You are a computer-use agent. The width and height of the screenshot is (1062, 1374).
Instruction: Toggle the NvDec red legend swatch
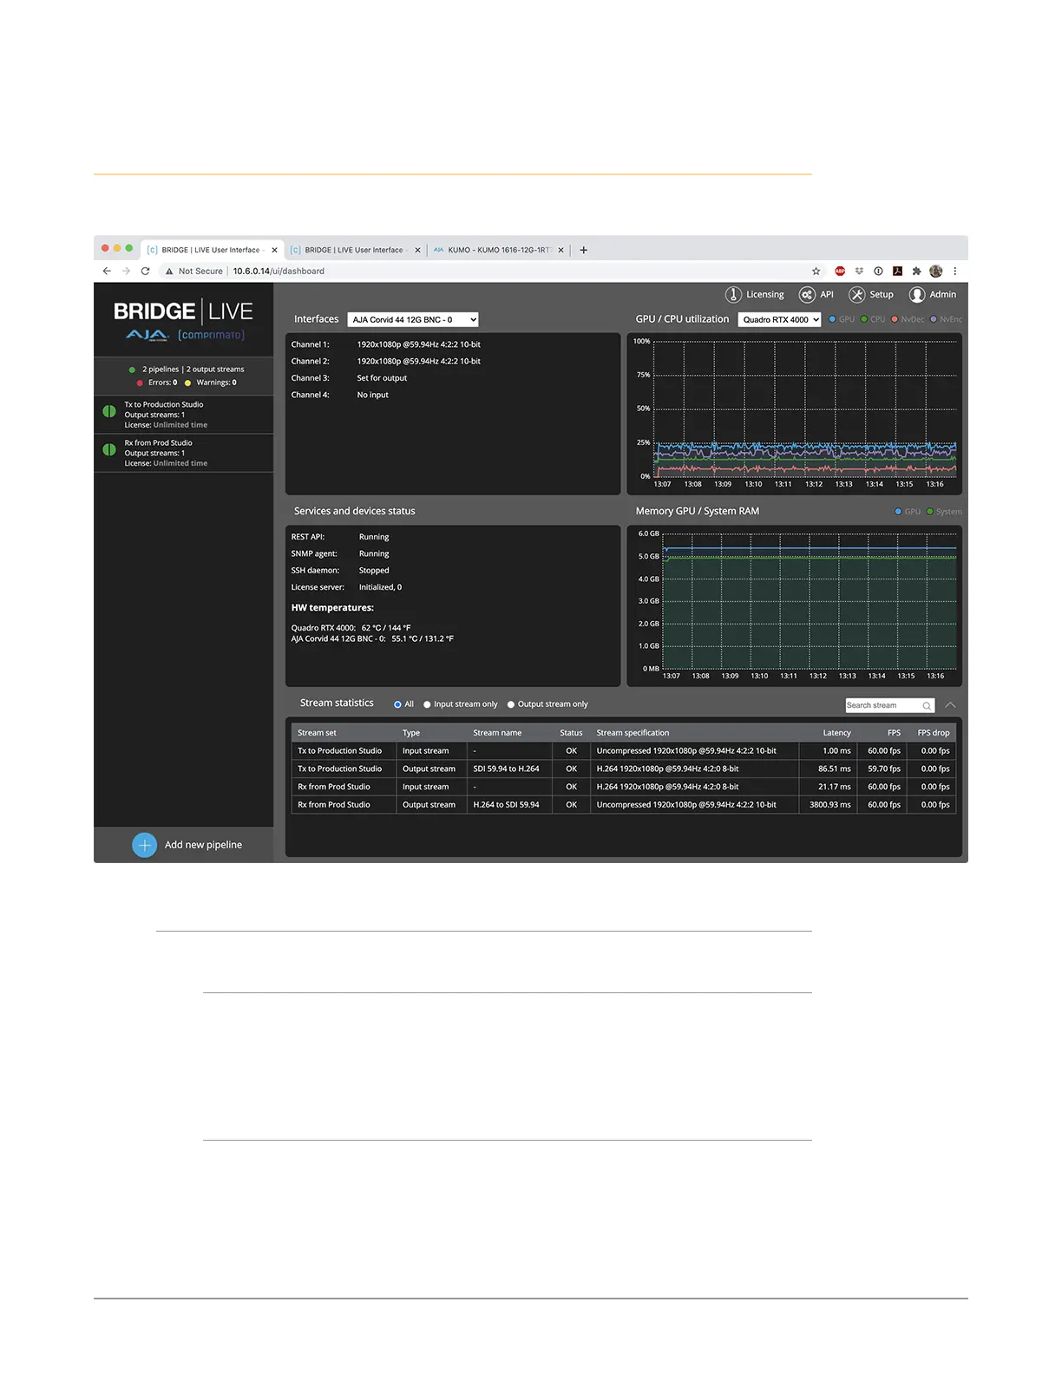[x=895, y=319]
